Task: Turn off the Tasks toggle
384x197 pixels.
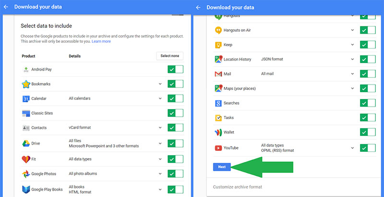Action: pos(368,118)
